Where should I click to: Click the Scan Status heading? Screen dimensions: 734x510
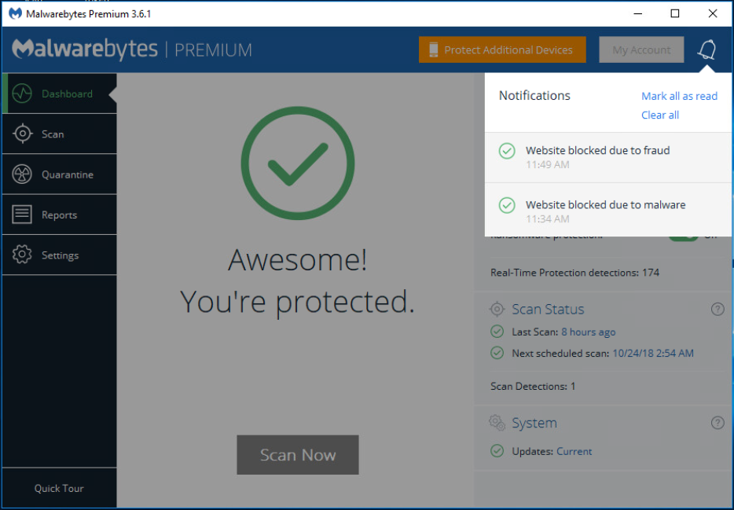(x=548, y=309)
